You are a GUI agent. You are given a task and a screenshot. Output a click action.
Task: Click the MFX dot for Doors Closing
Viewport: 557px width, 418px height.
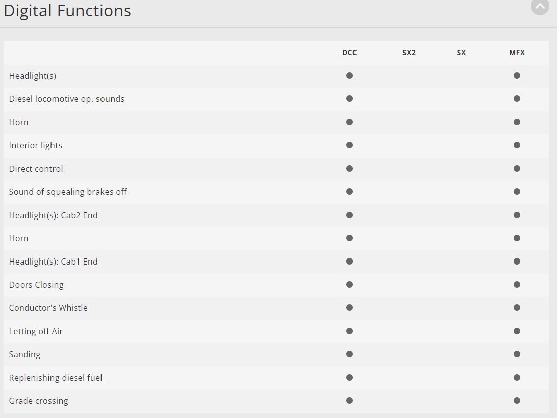pyautogui.click(x=517, y=285)
